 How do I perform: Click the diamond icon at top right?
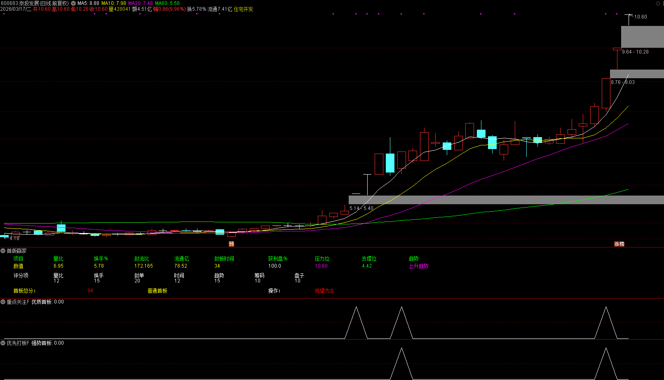coord(658,3)
